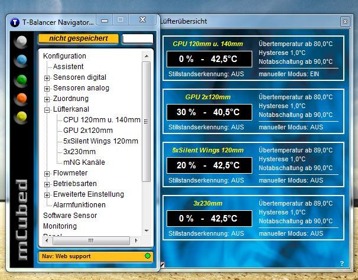
Task: Expand the Betriebsarten tree node
Action: tap(47, 184)
